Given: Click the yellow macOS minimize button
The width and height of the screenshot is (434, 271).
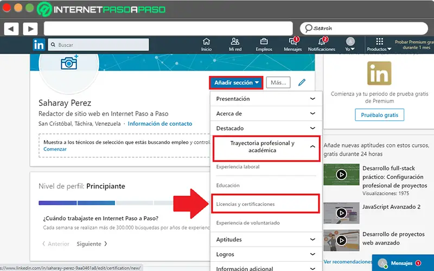Looking at the screenshot, I should [18, 8].
